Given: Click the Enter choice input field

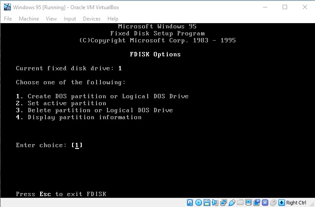Looking at the screenshot, I should [x=77, y=145].
